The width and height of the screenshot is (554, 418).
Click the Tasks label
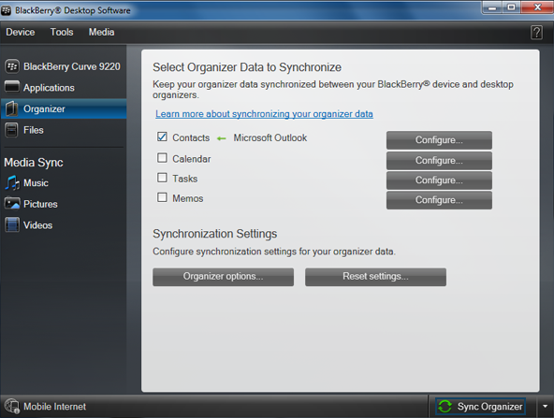coord(184,179)
